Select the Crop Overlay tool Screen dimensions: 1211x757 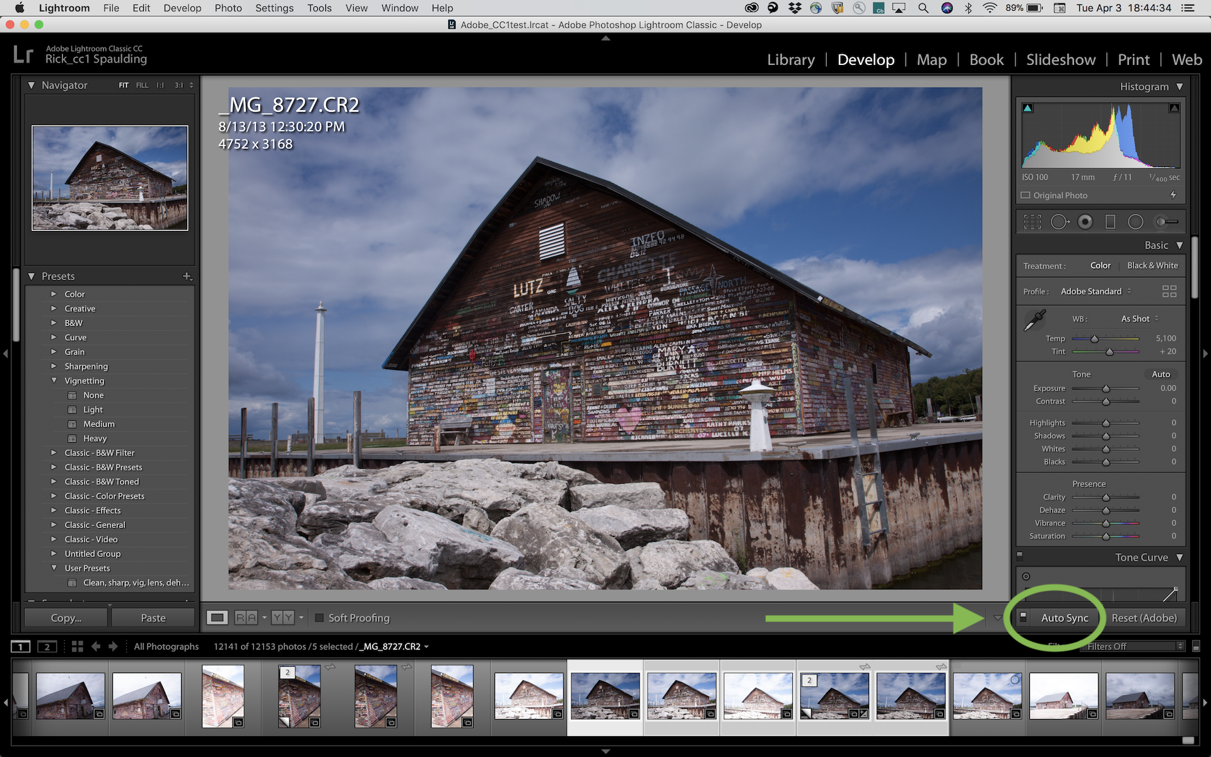click(x=1033, y=222)
